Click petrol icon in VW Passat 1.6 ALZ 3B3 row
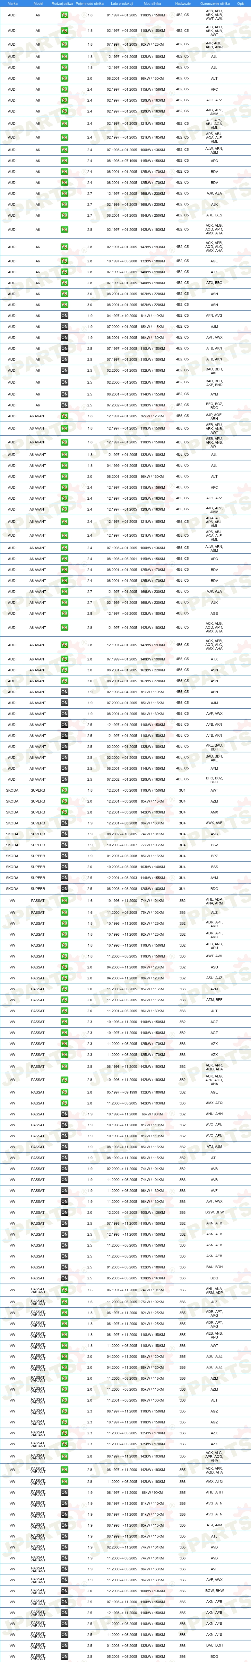This screenshot has width=251, height=1662. 65,913
